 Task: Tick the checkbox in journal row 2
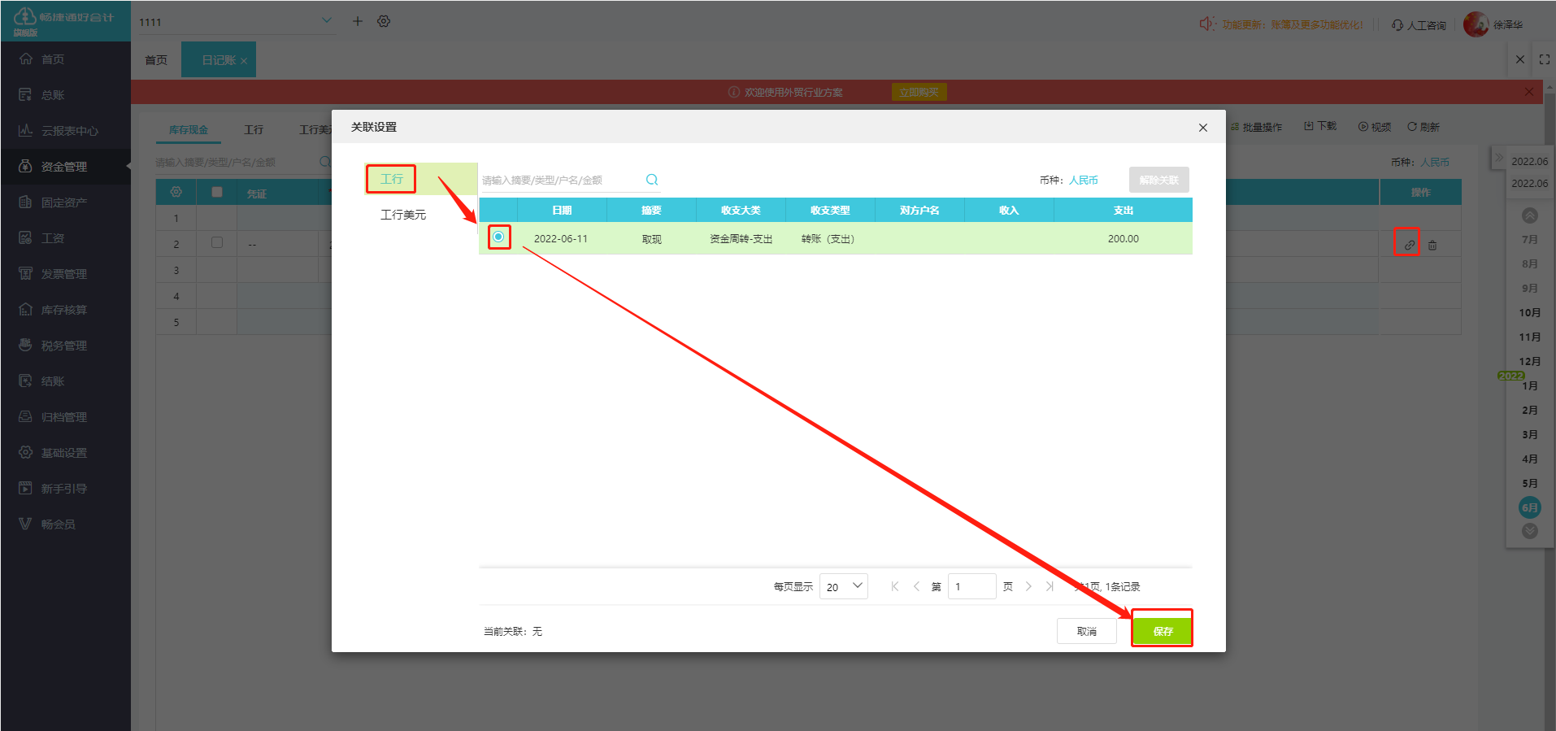(x=217, y=242)
